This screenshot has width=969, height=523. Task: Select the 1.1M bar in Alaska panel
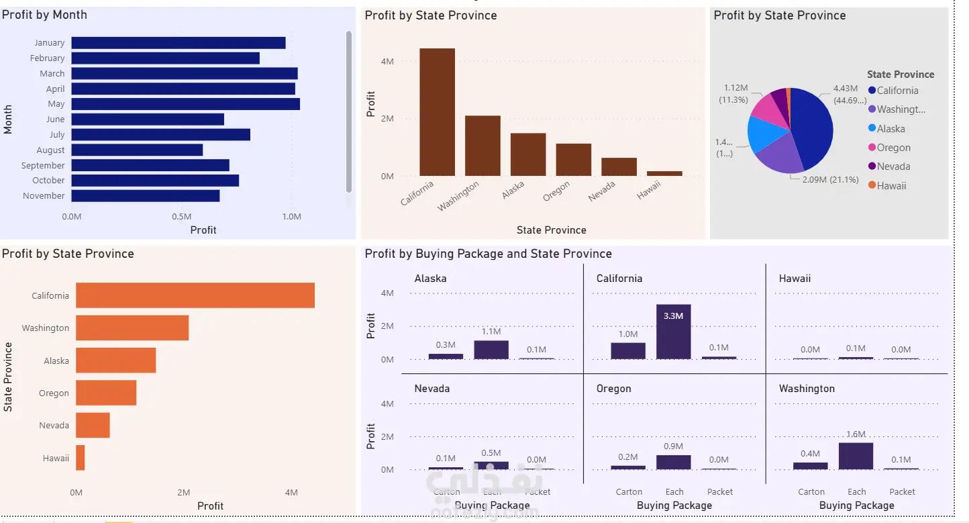tap(491, 350)
